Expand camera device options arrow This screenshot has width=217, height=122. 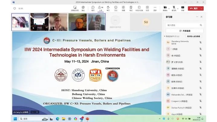click(x=169, y=8)
